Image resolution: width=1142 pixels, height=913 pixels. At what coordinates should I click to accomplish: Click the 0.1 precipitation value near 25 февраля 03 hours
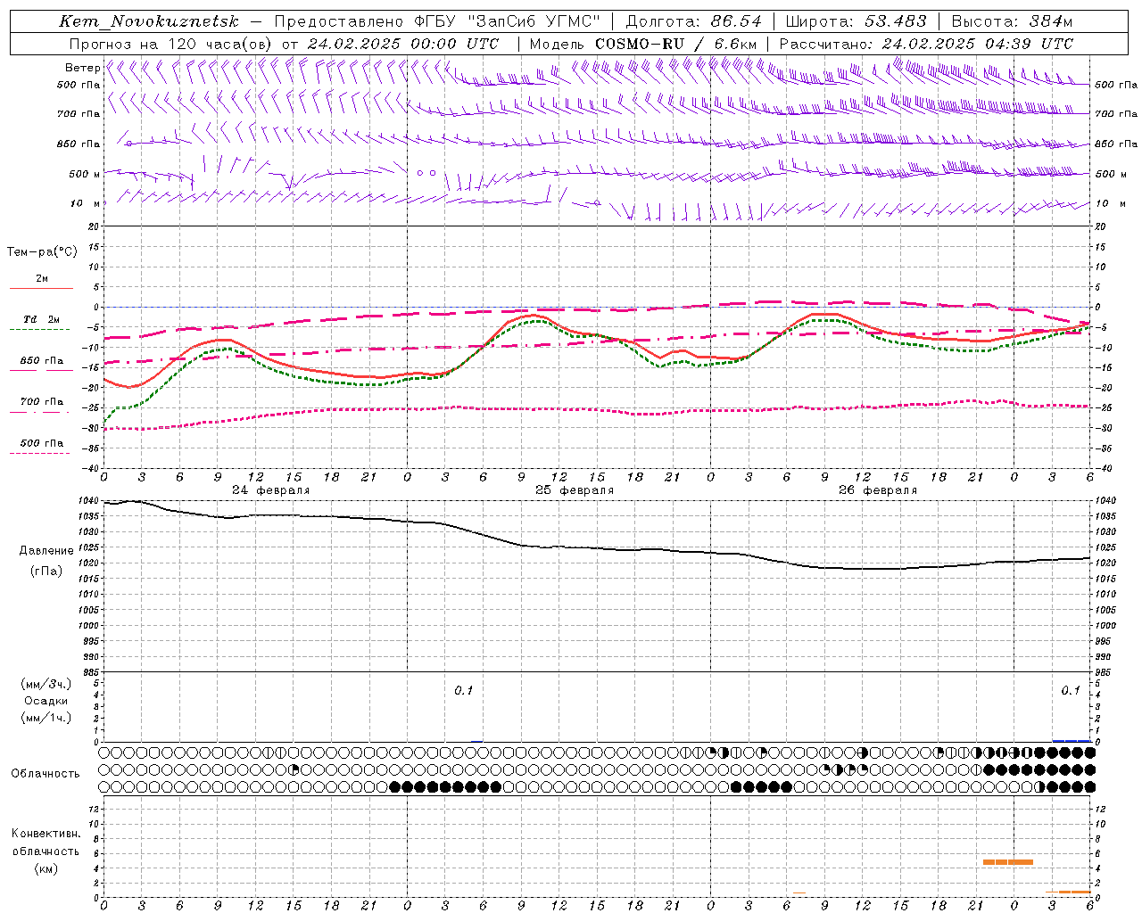tap(463, 690)
